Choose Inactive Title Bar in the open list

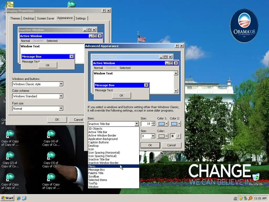pos(113,159)
